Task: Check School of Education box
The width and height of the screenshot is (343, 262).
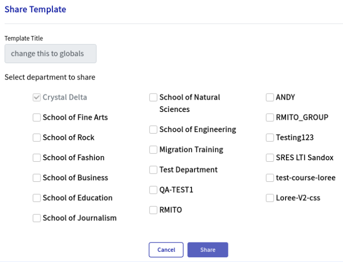Action: [37, 198]
